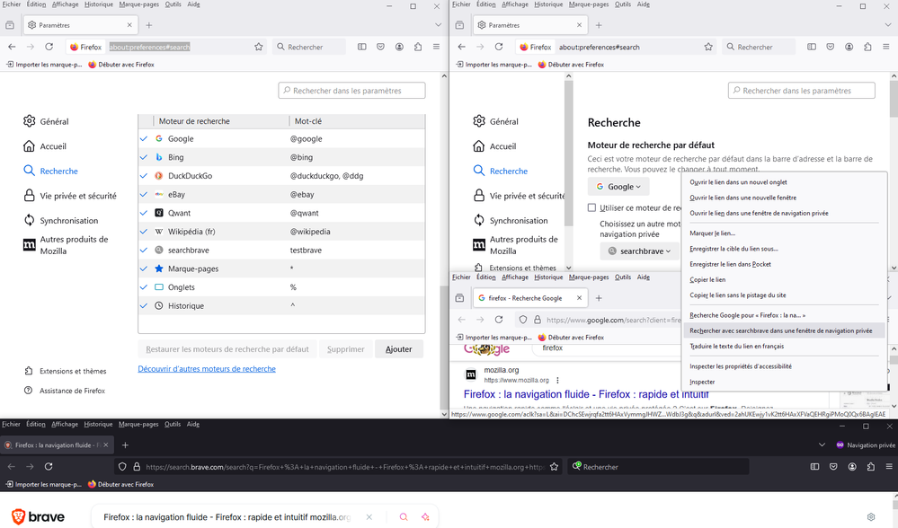Viewport: 898px width, 528px height.
Task: Go back in the top-left Firefox window
Action: (x=12, y=47)
